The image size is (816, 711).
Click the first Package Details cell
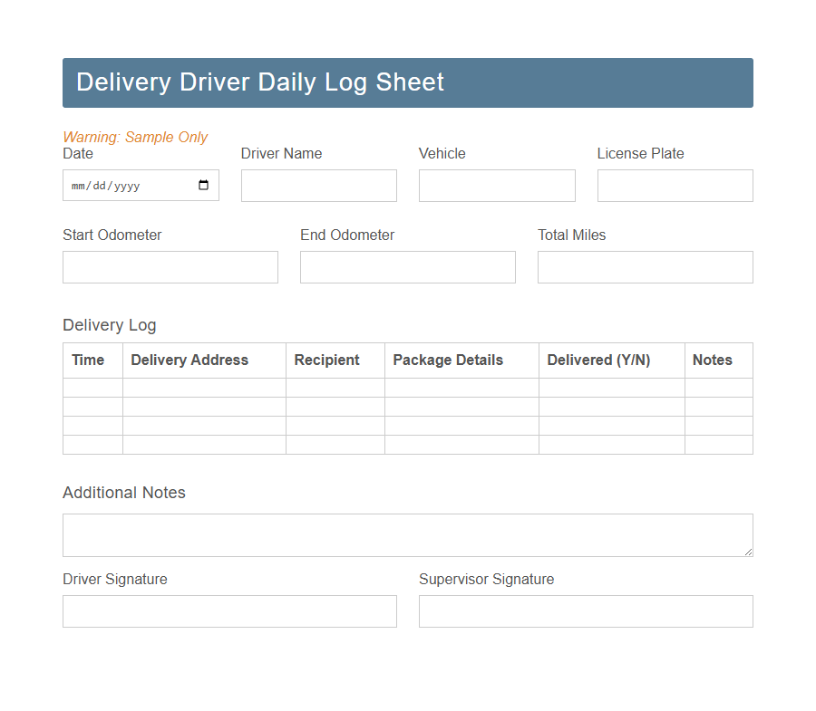tap(461, 387)
